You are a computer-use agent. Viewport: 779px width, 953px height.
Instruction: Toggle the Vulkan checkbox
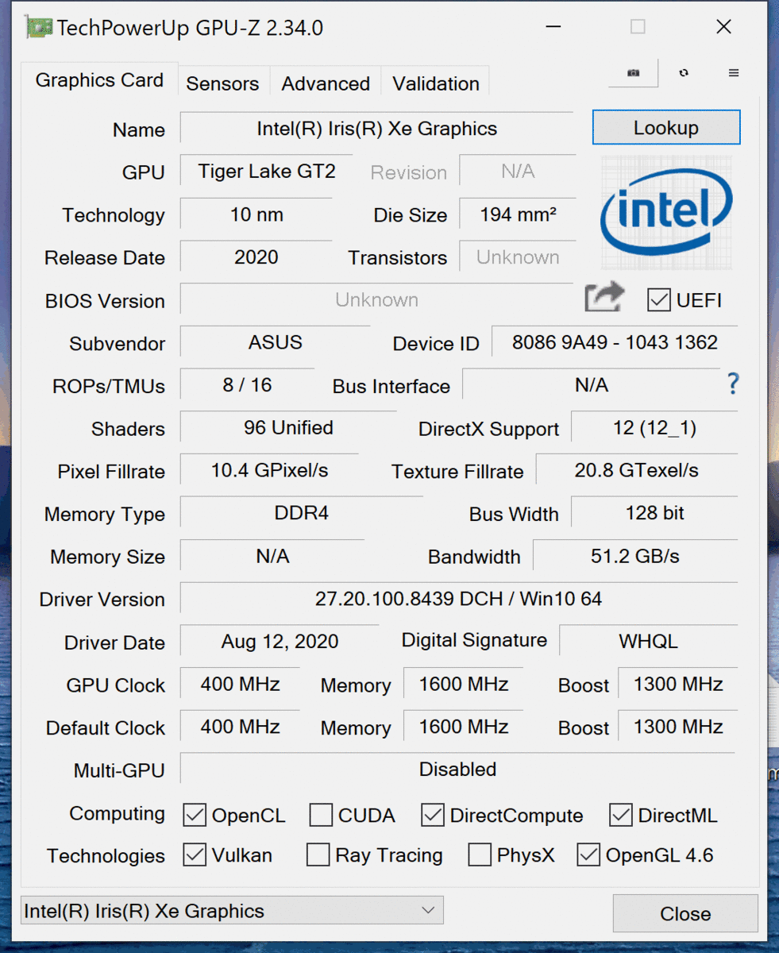(194, 855)
